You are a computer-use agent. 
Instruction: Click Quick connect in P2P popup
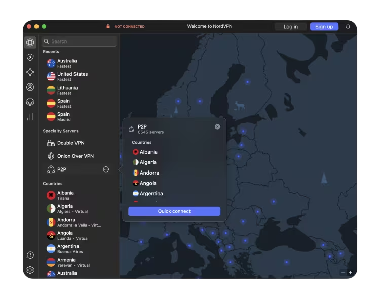(174, 211)
